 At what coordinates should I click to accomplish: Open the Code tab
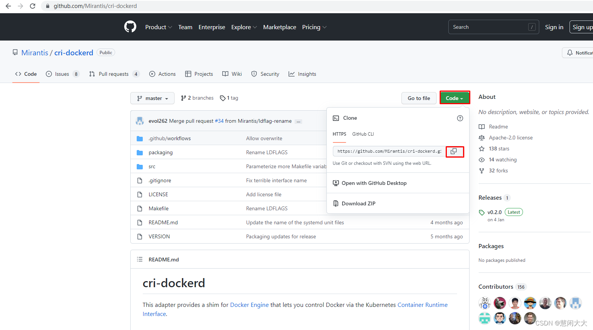[x=26, y=74]
